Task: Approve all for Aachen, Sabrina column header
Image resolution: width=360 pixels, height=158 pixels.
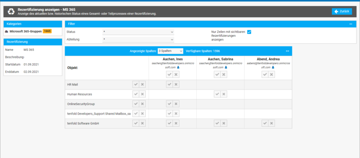Action: coord(217,75)
